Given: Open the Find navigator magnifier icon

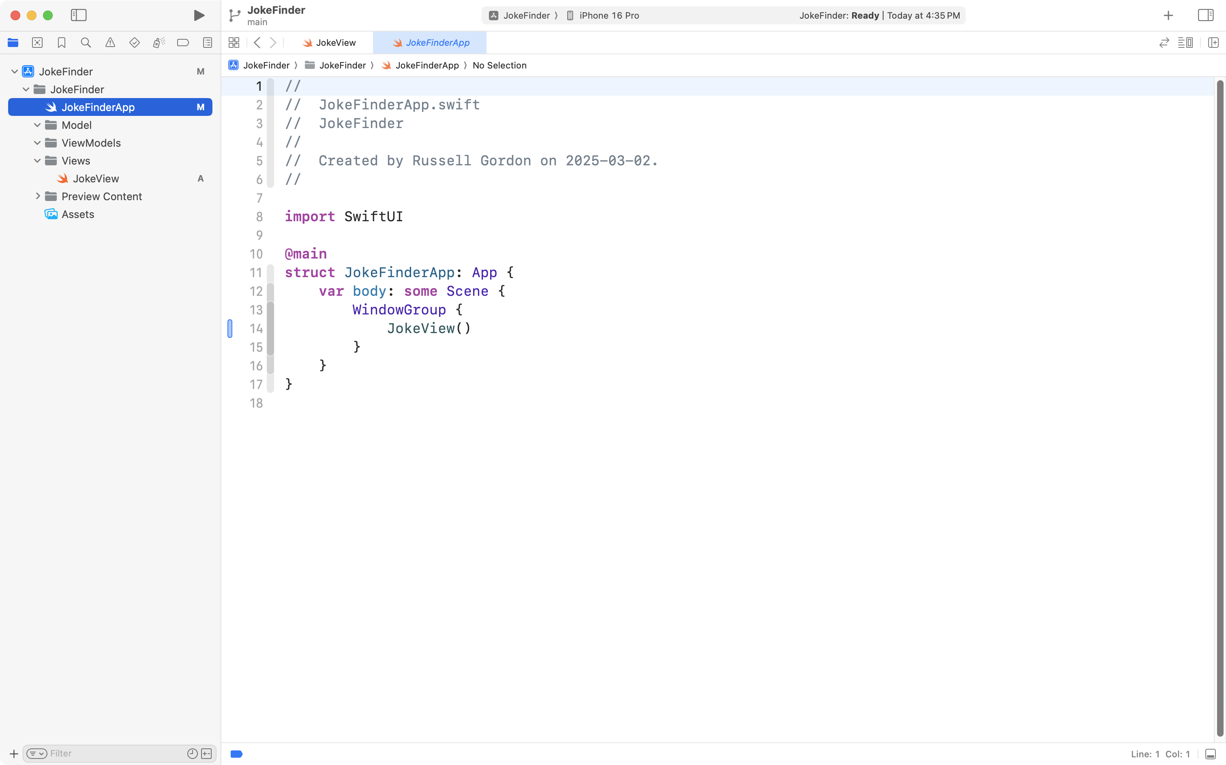Looking at the screenshot, I should [x=86, y=43].
